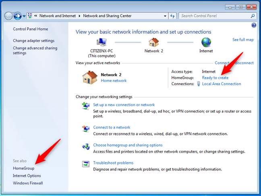The image size is (261, 196).
Task: Expand the arrow after Network and Internet breadcrumb
Action: (79, 16)
